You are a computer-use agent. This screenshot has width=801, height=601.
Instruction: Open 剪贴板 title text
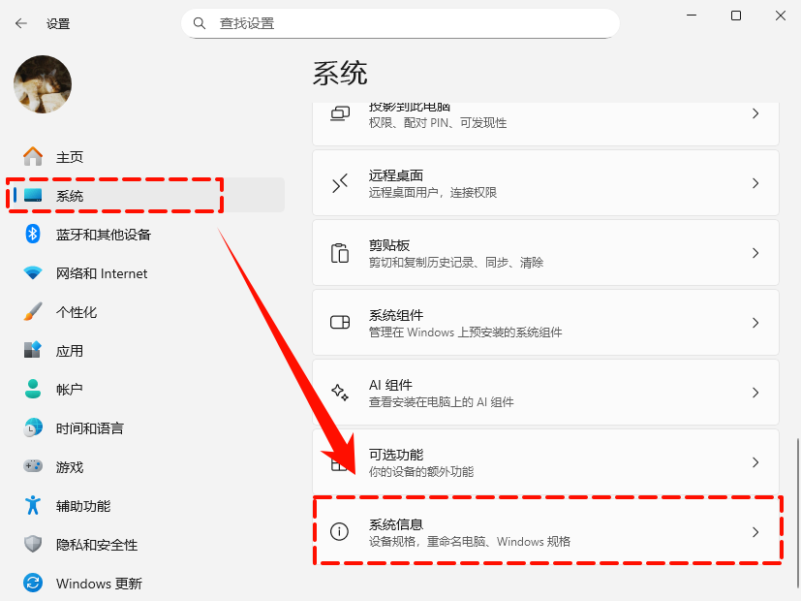389,245
